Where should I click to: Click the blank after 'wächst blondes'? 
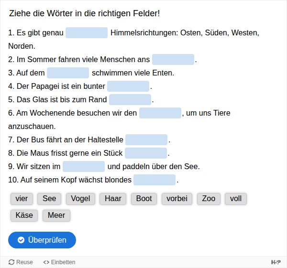click(x=155, y=180)
